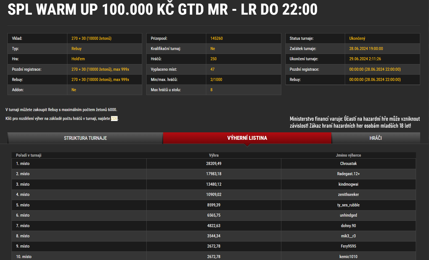Click the 28209,49 first-place prize amount
Screen dimensions: 429x260
point(214,164)
